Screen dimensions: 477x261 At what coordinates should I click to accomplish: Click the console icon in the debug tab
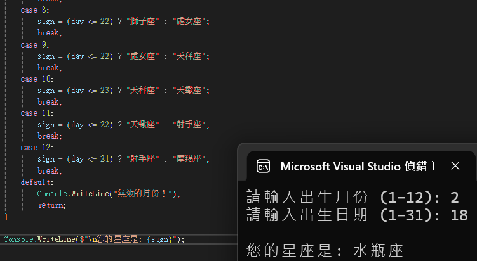coord(263,166)
